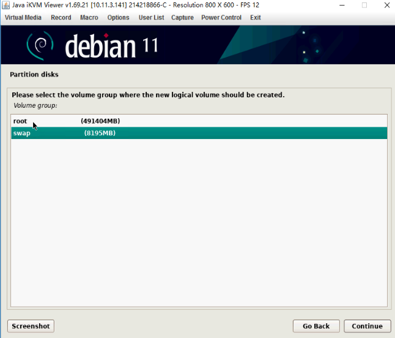
Task: Select the root volume group
Action: 199,121
